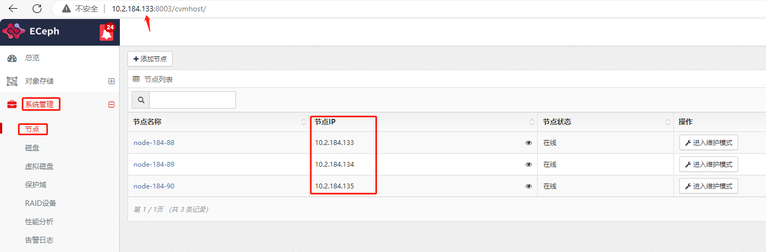
Task: Click 在线 status for node-184-89
Action: [550, 165]
